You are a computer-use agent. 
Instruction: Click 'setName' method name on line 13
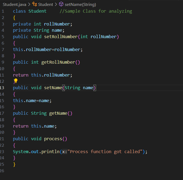coord(53,88)
